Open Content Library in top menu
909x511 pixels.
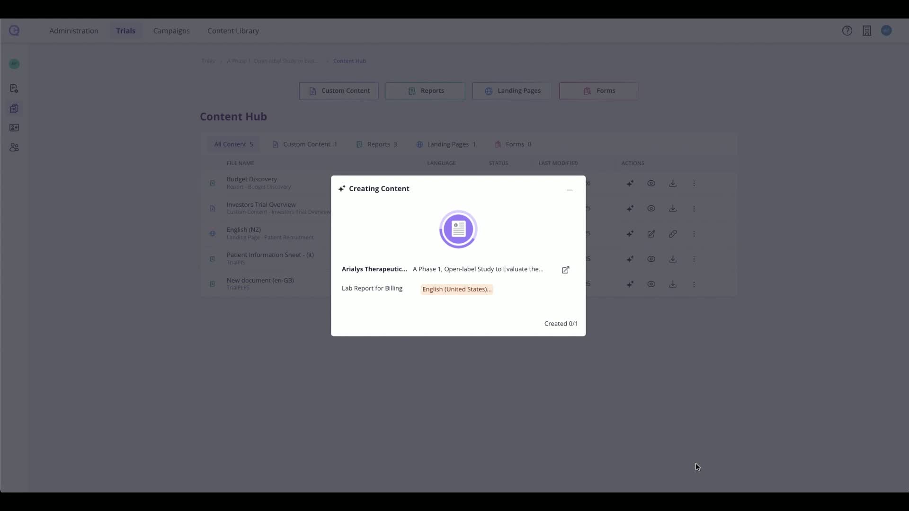(233, 31)
